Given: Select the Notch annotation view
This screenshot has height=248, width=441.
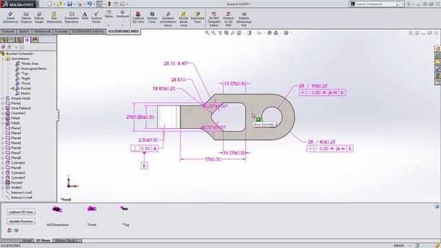Looking at the screenshot, I should point(25,94).
